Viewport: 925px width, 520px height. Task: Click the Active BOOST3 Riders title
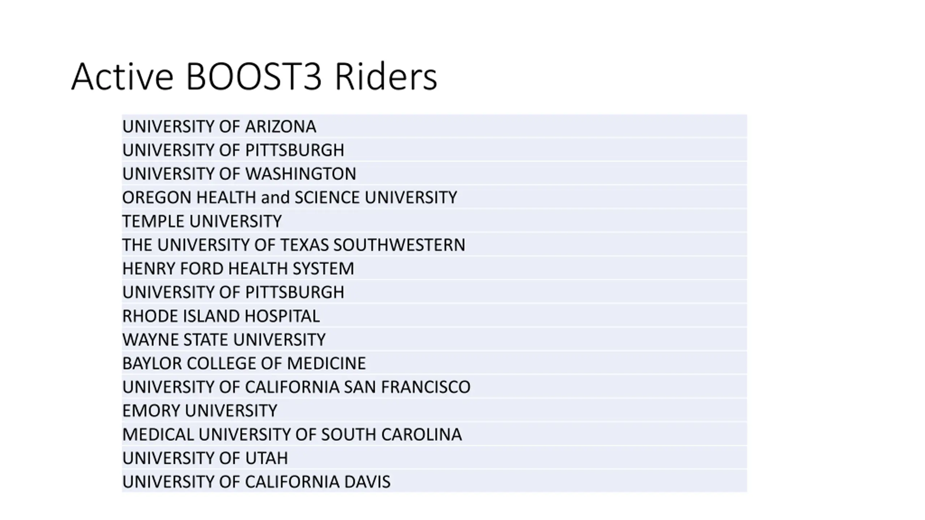pos(254,77)
